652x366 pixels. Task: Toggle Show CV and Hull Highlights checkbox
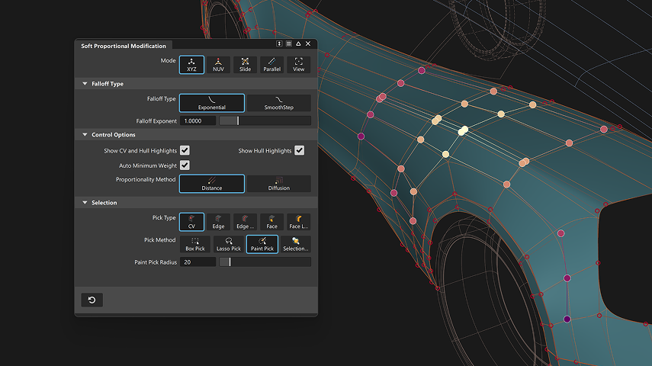click(185, 151)
